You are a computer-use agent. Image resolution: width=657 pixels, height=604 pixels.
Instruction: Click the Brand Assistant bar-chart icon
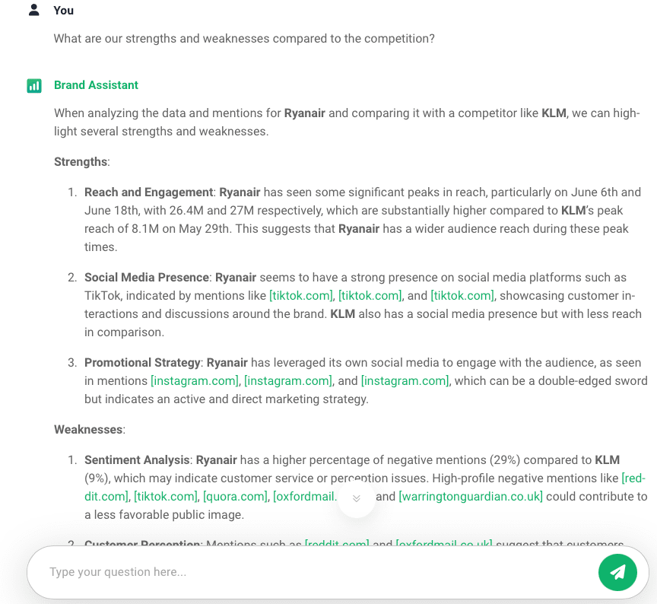coord(34,85)
